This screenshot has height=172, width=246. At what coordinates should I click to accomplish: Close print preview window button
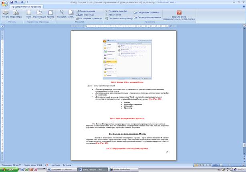179,15
